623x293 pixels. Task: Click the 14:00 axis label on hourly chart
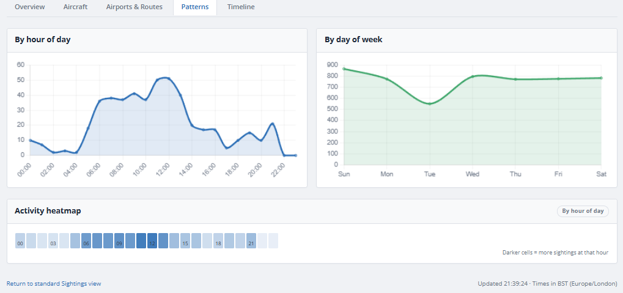click(x=186, y=171)
